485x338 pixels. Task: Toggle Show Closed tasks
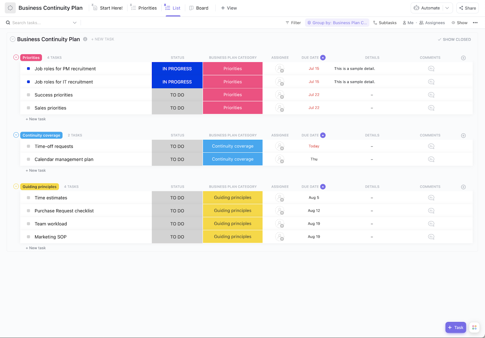point(454,39)
